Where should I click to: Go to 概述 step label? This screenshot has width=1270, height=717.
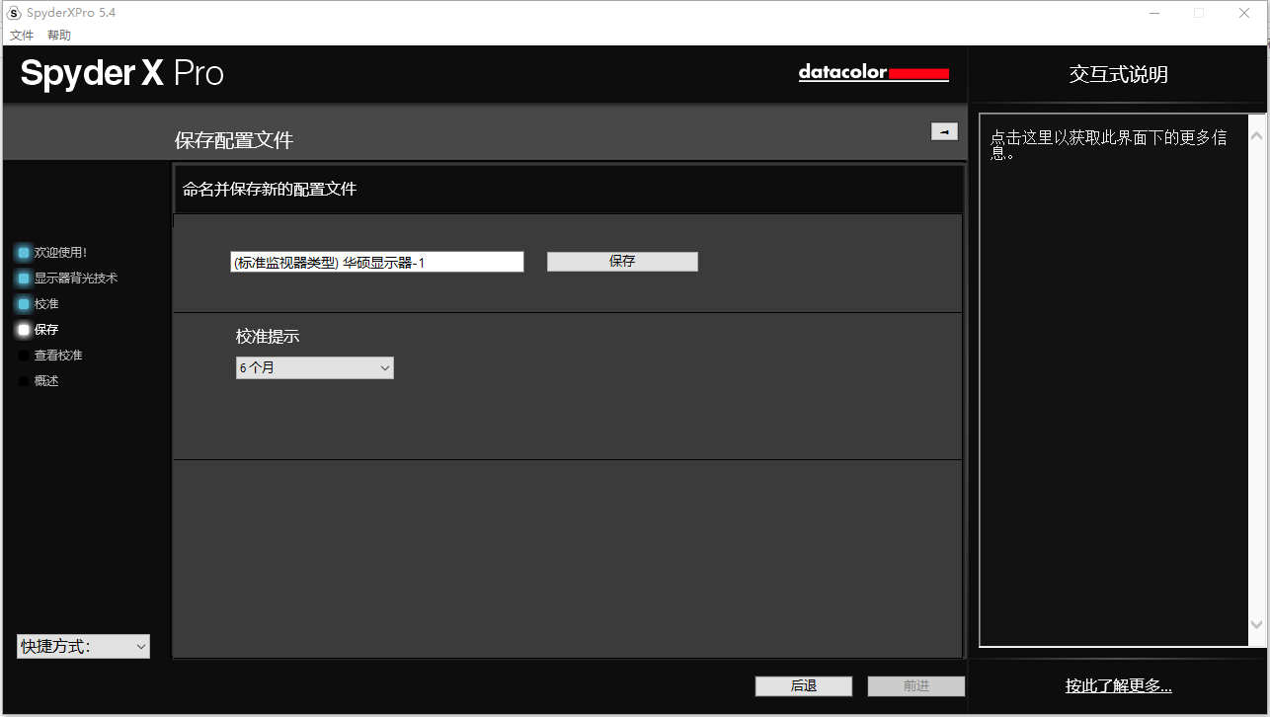[46, 381]
